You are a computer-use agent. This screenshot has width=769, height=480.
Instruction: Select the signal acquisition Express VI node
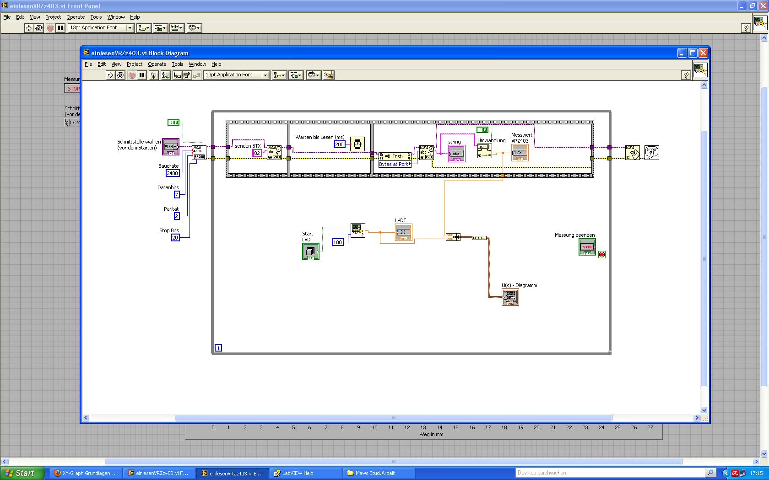coord(358,230)
